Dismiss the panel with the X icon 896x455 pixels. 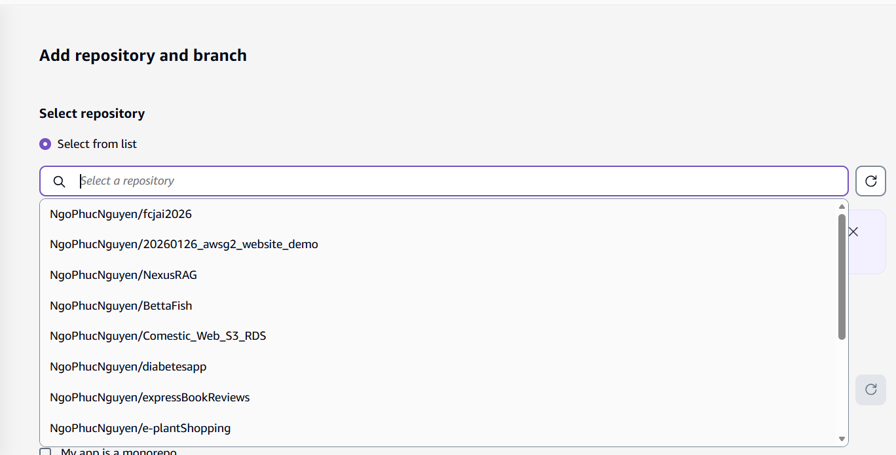click(x=853, y=231)
